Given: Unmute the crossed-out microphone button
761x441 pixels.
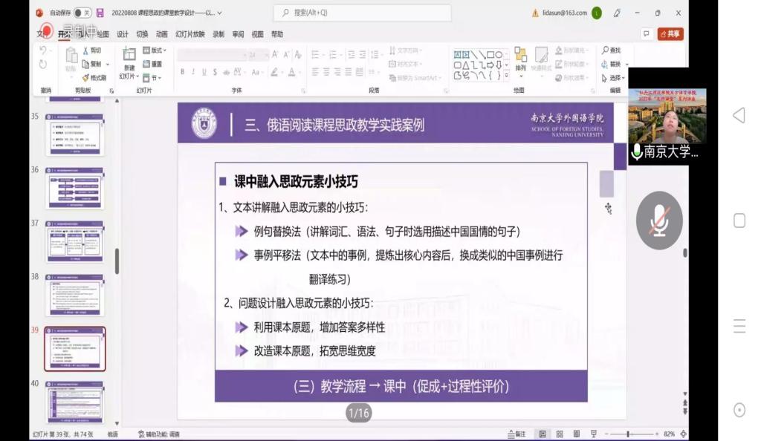Looking at the screenshot, I should (x=658, y=220).
